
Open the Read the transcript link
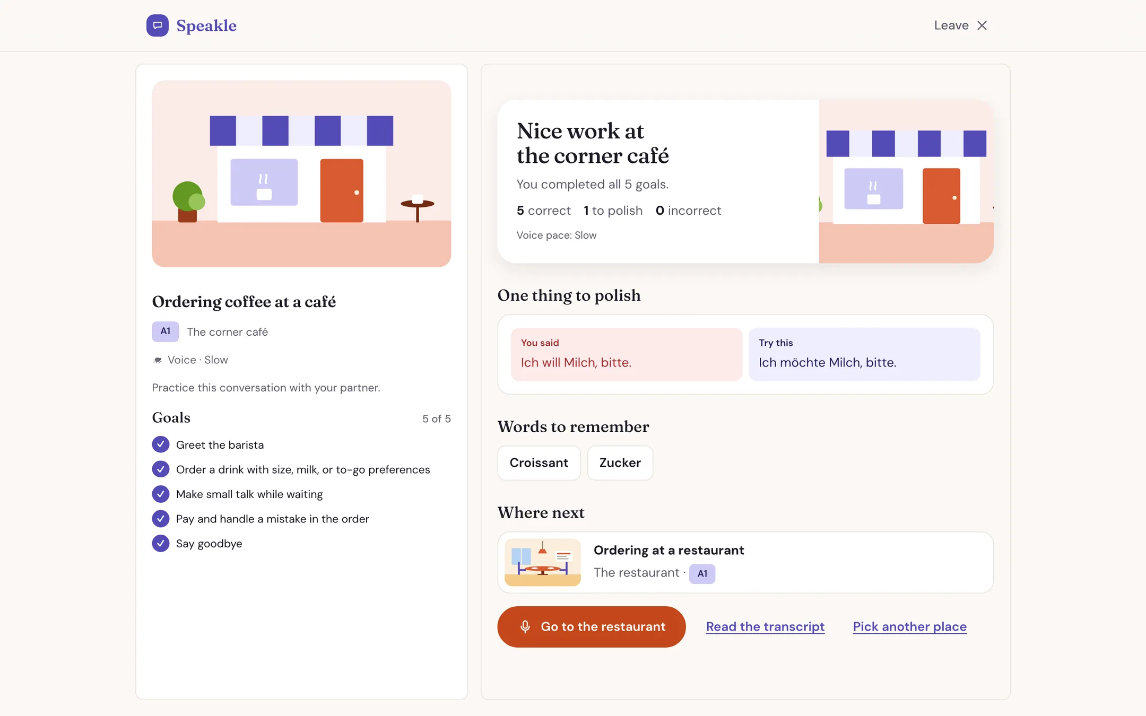765,627
